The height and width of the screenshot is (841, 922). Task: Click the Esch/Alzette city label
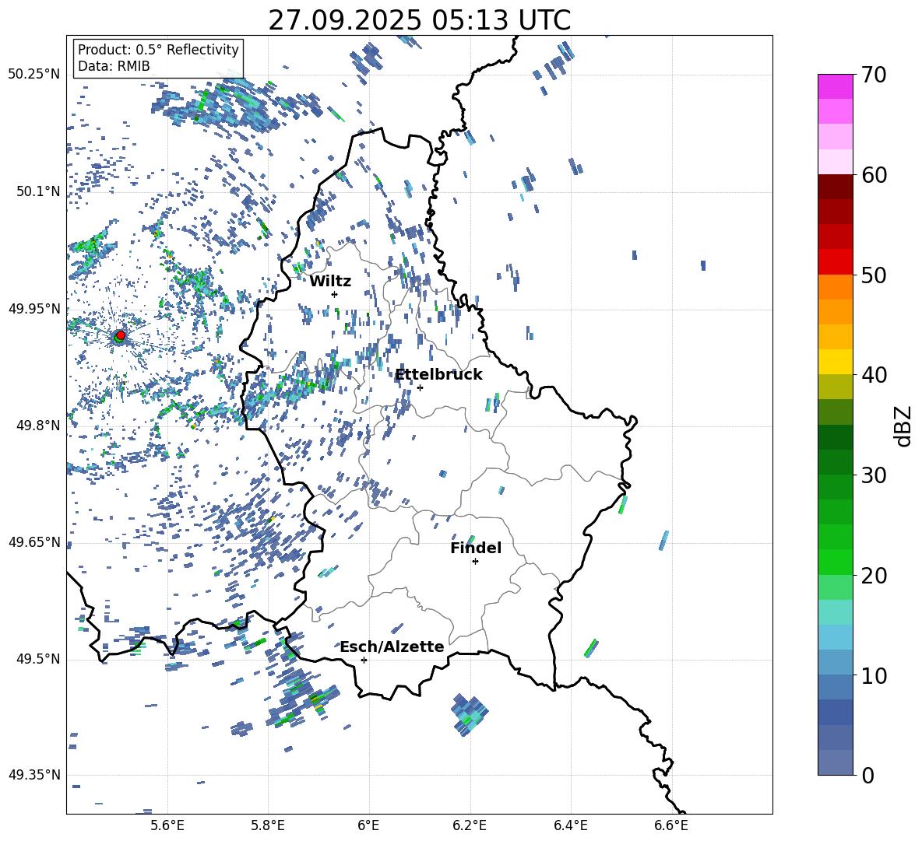point(392,647)
